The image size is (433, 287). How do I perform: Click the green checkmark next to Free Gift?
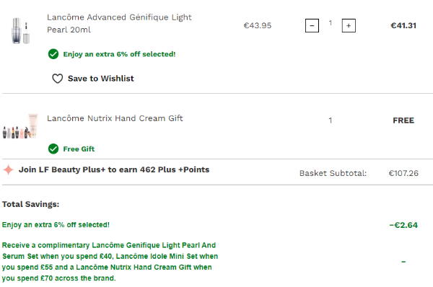coord(53,149)
